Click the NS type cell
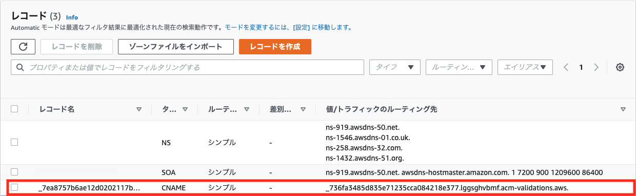 166,143
